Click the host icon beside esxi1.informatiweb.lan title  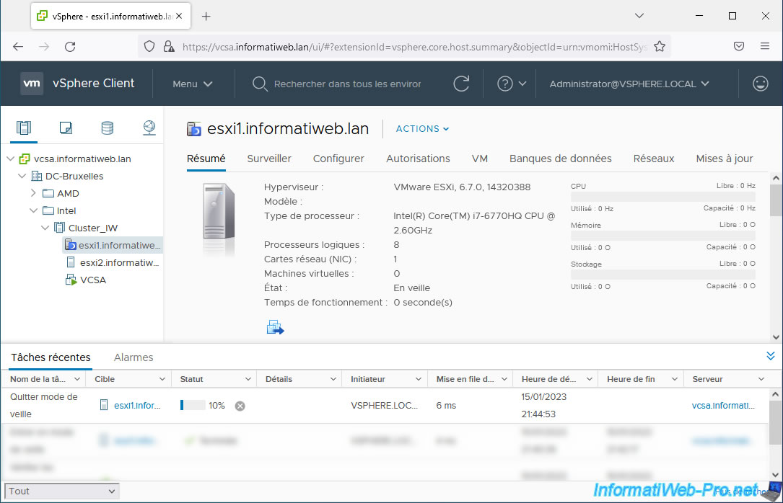click(193, 129)
